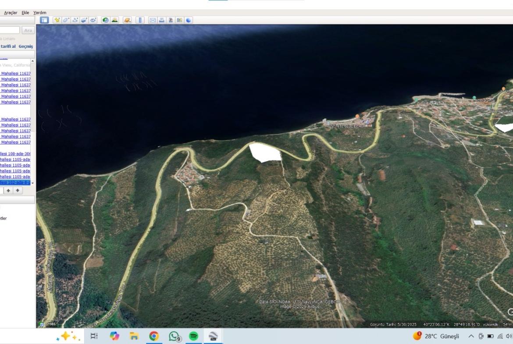Open the Geçmiş search history link
This screenshot has height=344, width=513.
click(25, 46)
